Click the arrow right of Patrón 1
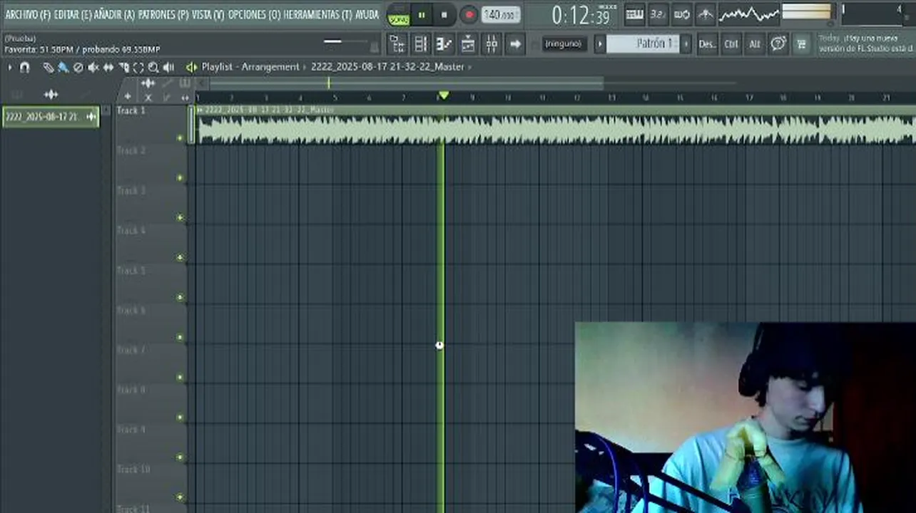 click(686, 43)
